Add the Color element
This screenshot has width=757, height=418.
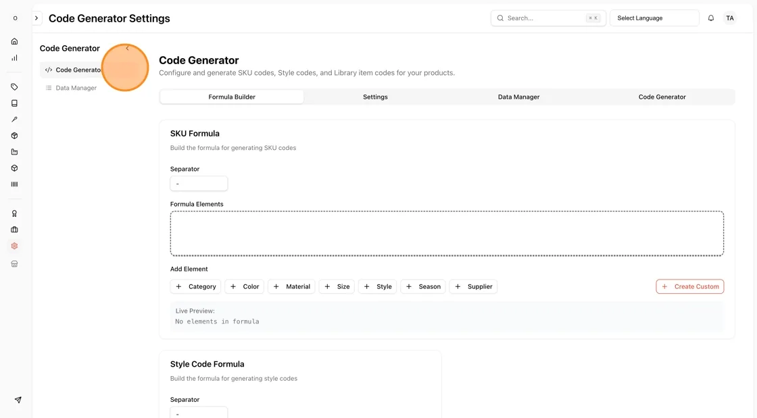pyautogui.click(x=244, y=286)
